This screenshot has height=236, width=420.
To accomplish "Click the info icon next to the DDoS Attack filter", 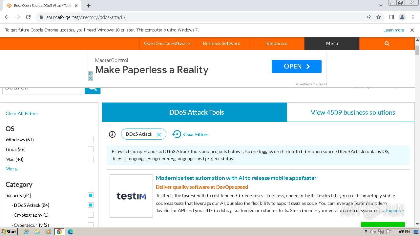I will [112, 134].
